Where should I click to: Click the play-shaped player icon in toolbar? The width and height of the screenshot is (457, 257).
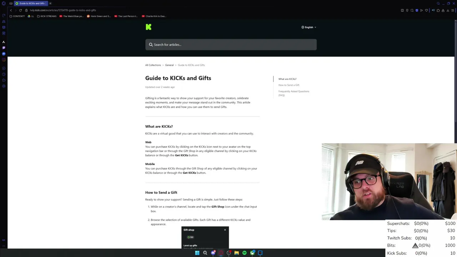coord(421,10)
